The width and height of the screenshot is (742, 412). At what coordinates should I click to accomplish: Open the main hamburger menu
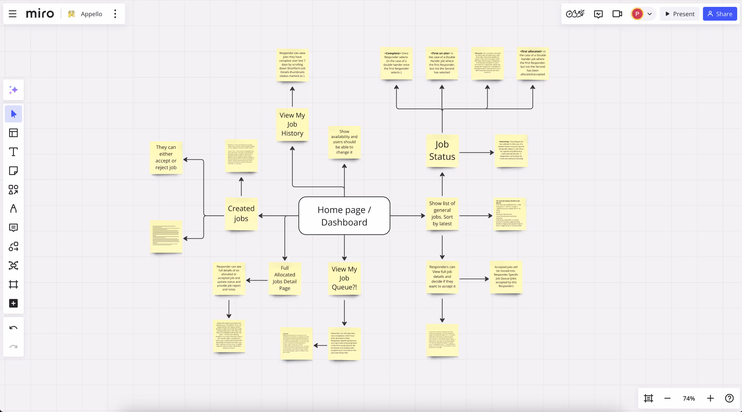click(12, 14)
